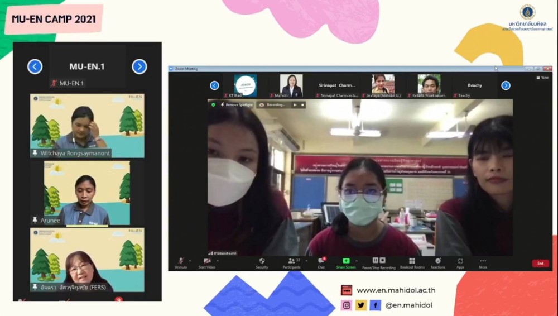The image size is (558, 316).
Task: Open the Apps icon
Action: [x=460, y=261]
